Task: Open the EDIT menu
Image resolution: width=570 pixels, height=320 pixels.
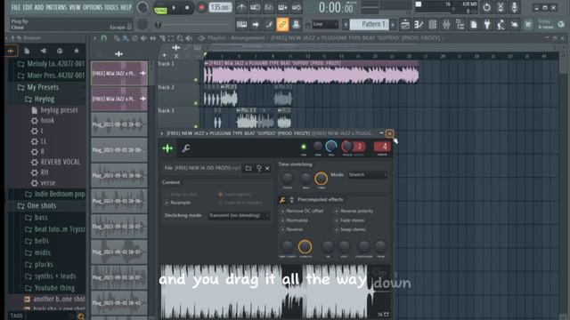Action: (28, 7)
